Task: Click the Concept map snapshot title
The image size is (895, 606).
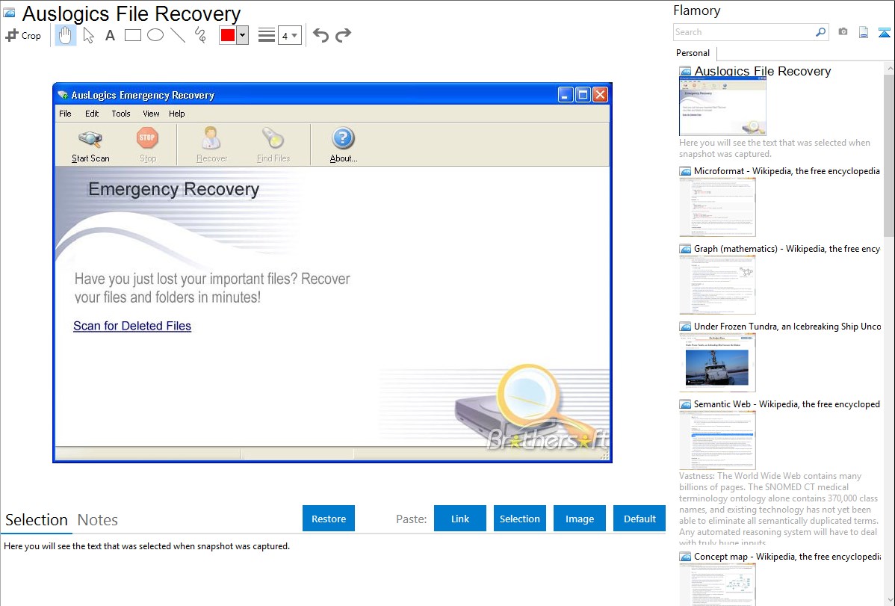Action: coord(787,556)
